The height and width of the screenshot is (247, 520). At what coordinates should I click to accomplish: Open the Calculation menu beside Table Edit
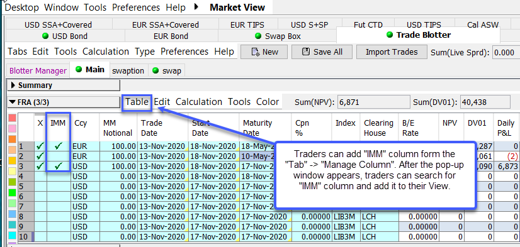pos(199,102)
